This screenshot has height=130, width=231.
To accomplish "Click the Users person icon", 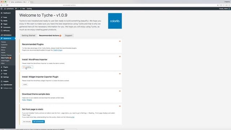I will click(1, 70).
